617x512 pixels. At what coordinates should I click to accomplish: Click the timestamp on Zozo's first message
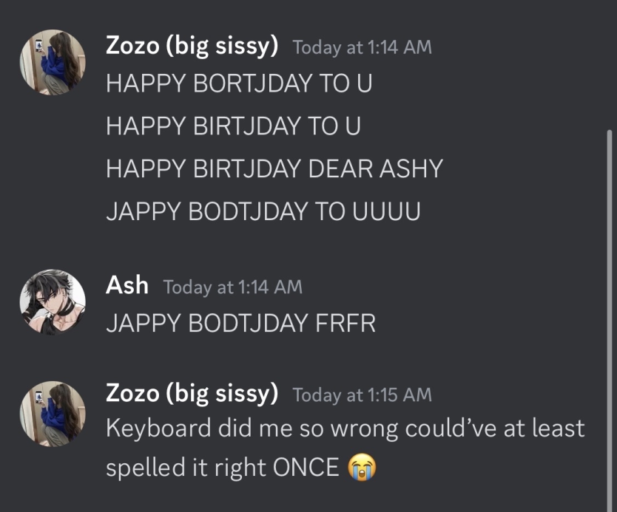point(362,47)
